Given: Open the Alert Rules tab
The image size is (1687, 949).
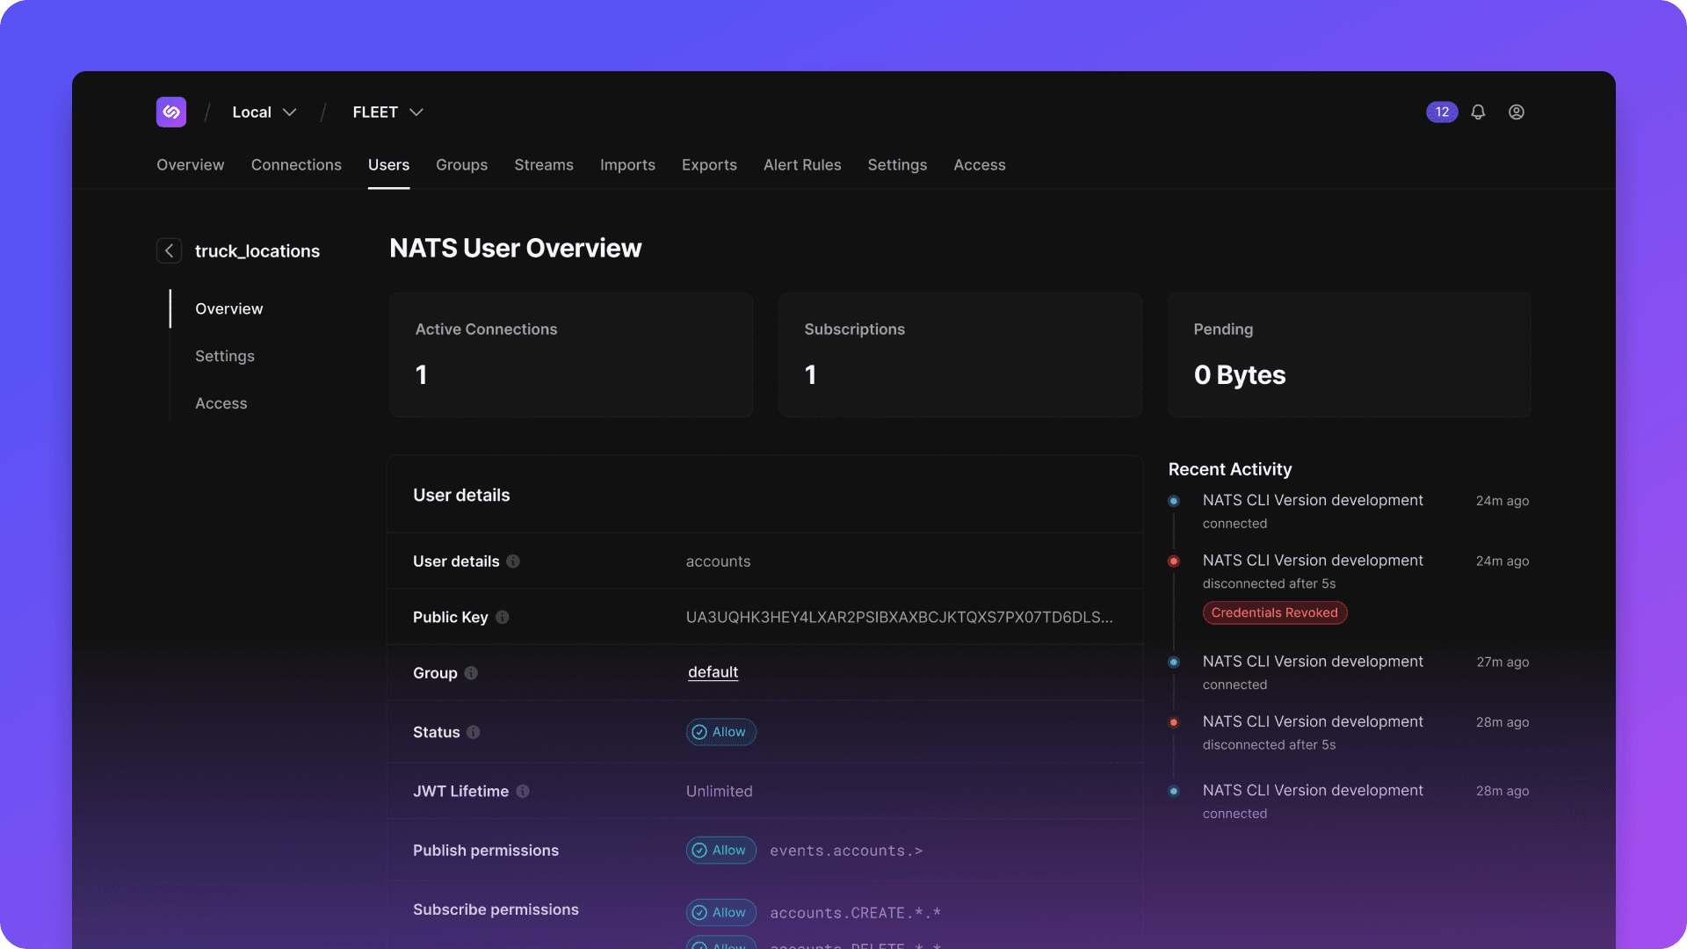Looking at the screenshot, I should point(801,164).
